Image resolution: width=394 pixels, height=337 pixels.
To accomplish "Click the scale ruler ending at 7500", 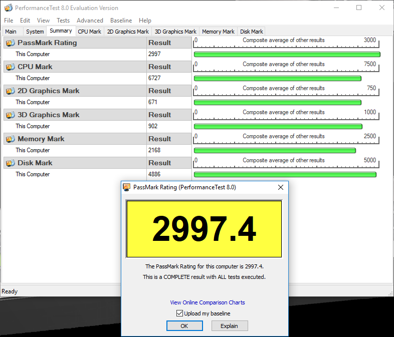I will coord(286,67).
